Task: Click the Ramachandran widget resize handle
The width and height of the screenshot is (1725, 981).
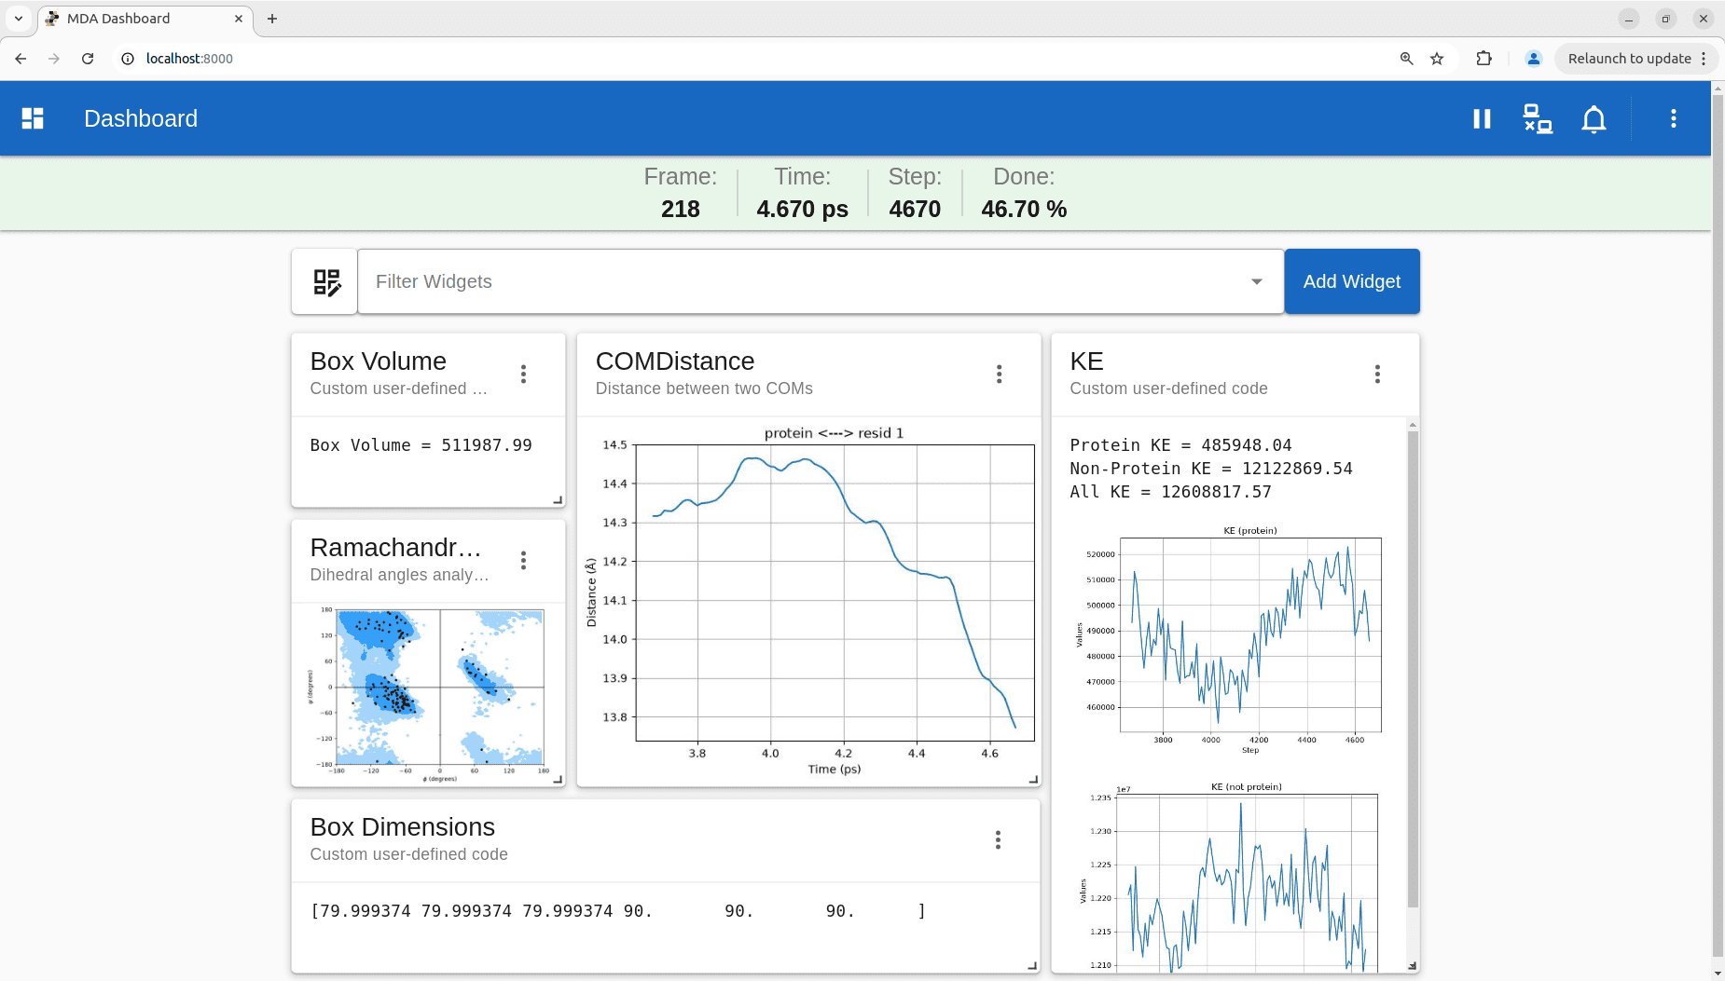Action: [558, 780]
